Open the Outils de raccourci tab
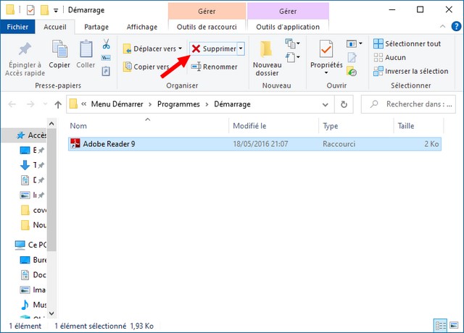This screenshot has height=333, width=464. (207, 27)
